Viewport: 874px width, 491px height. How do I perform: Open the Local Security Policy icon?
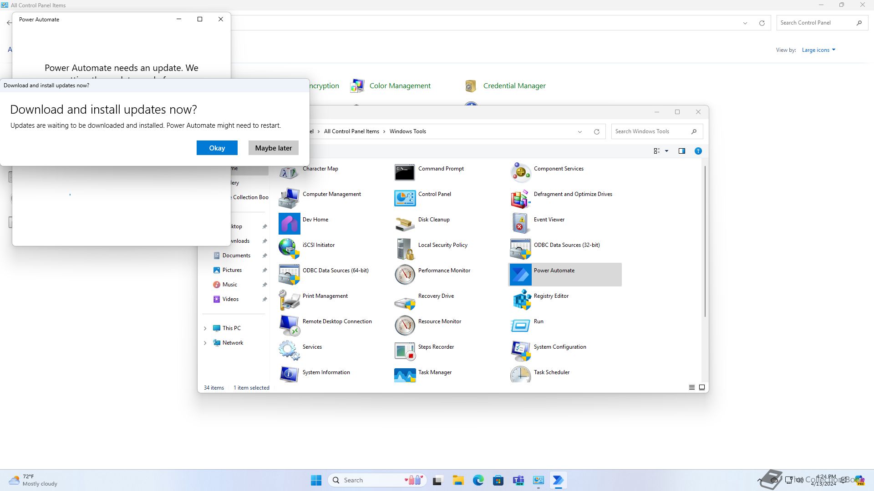pyautogui.click(x=405, y=249)
